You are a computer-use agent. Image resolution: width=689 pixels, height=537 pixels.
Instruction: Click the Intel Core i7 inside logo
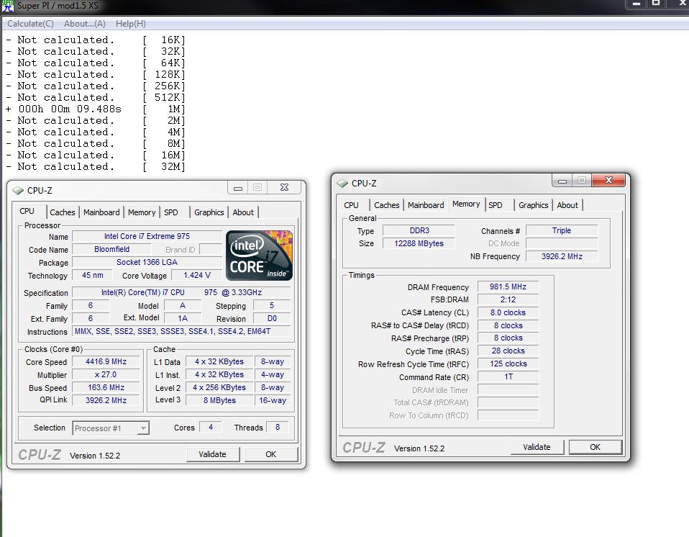259,256
